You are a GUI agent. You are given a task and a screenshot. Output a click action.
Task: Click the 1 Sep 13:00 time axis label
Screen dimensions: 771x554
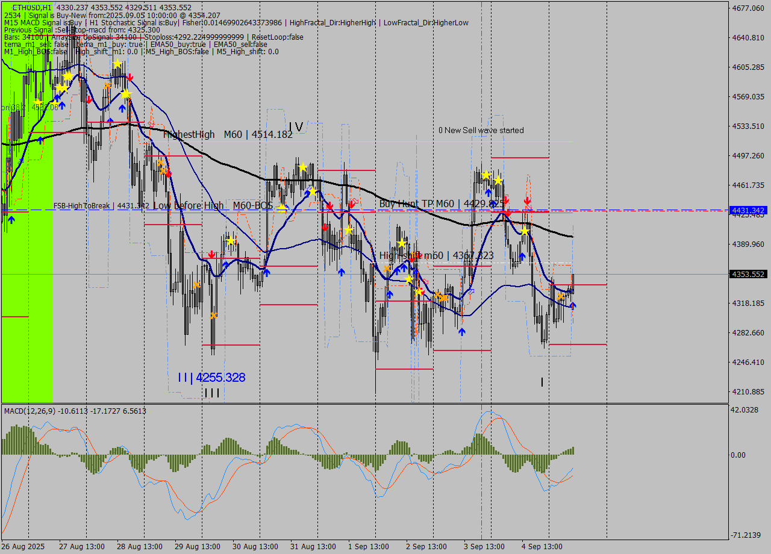tap(368, 546)
